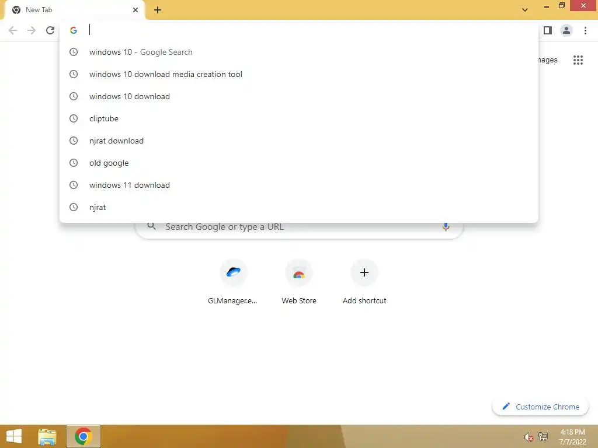Open the Images link at top right

click(548, 60)
